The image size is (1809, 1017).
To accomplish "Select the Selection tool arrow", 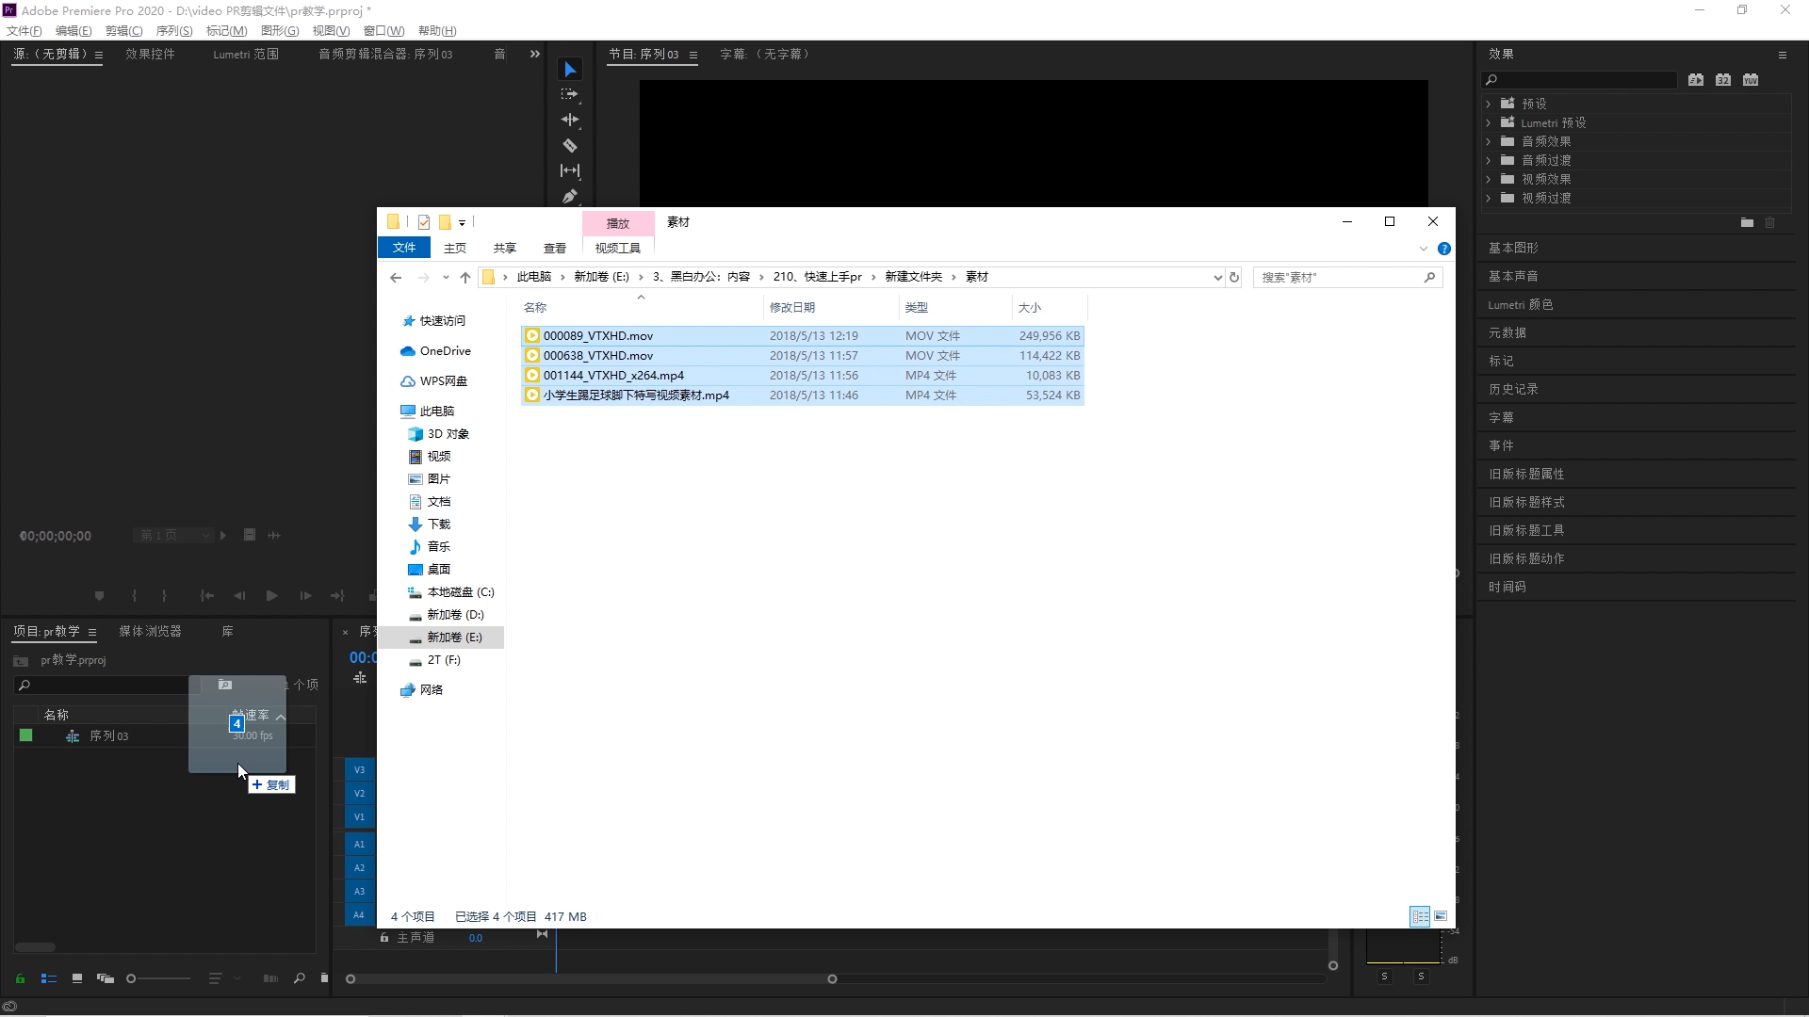I will pyautogui.click(x=570, y=70).
